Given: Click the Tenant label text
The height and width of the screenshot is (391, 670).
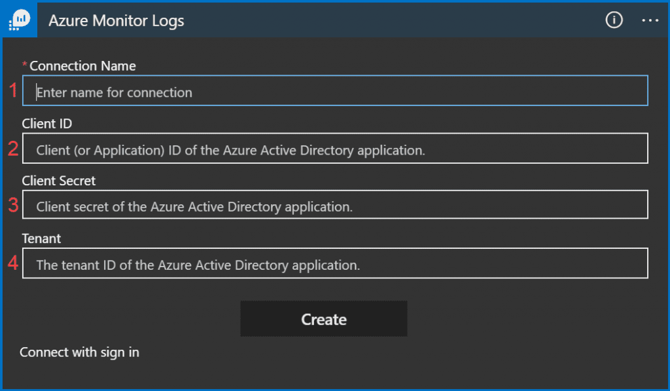Looking at the screenshot, I should coord(41,238).
